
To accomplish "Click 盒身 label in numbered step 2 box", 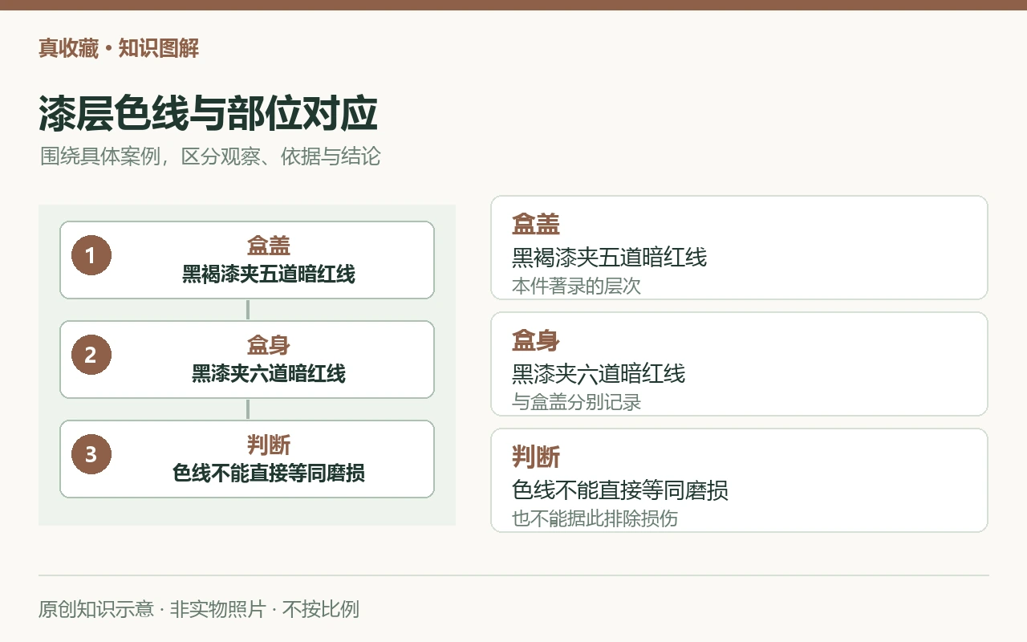I will (269, 345).
